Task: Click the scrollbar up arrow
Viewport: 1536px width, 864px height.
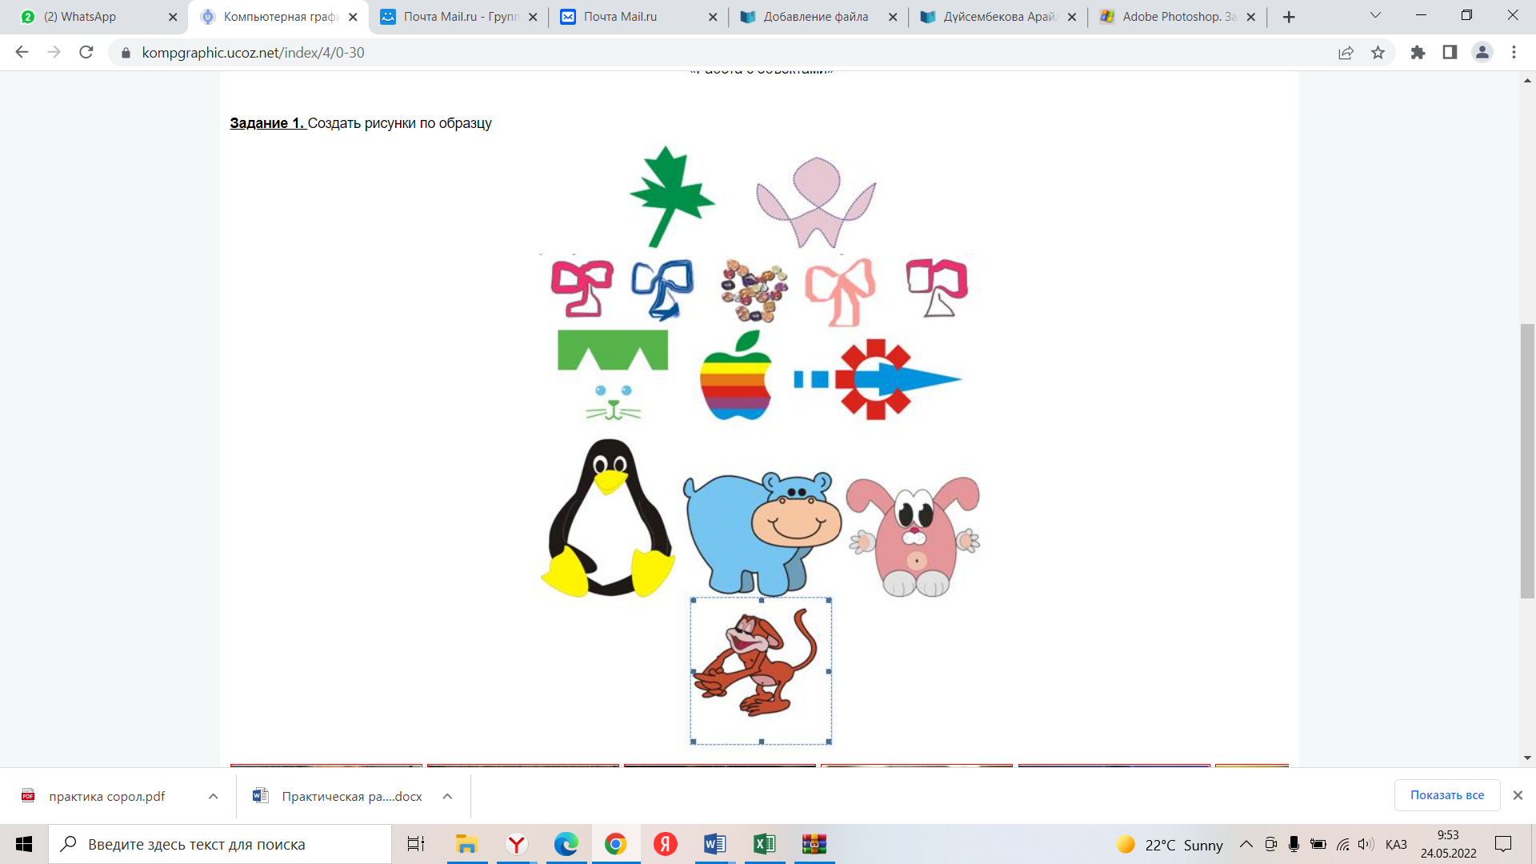Action: (x=1527, y=81)
